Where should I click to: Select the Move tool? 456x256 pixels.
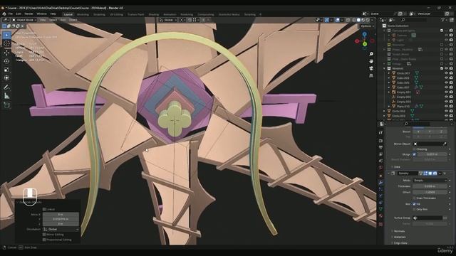pos(6,53)
